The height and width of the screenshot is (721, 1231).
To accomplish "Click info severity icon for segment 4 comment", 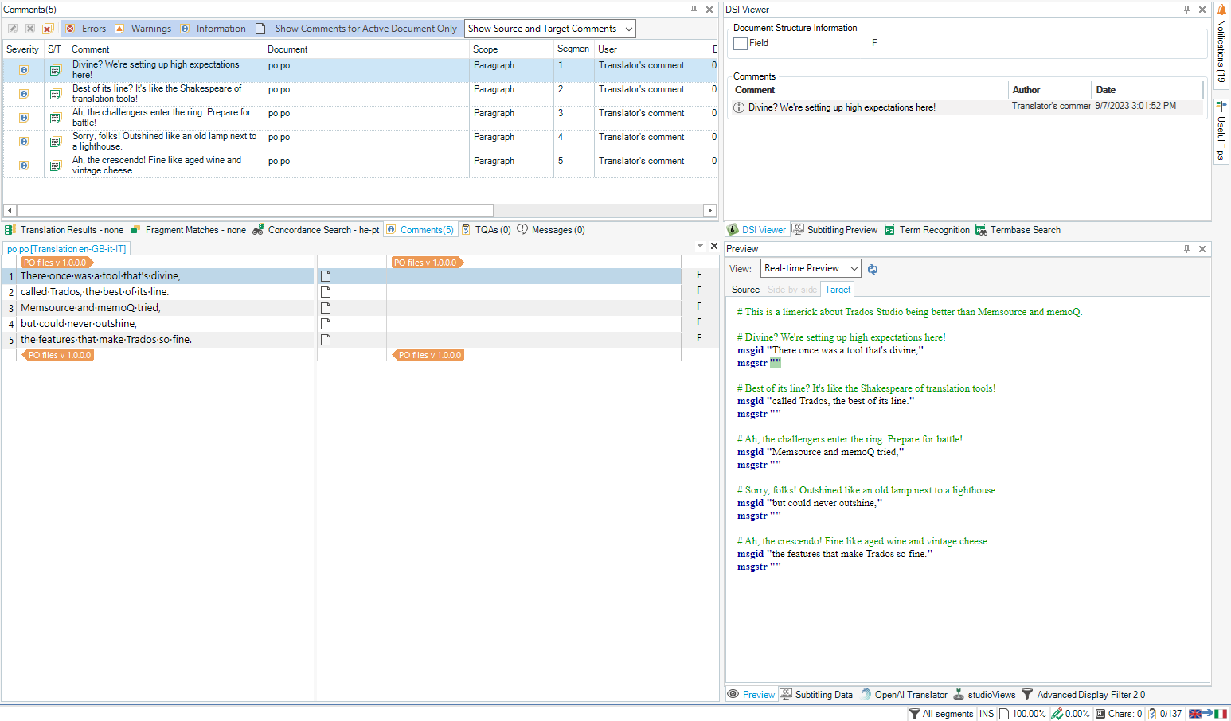I will (24, 142).
